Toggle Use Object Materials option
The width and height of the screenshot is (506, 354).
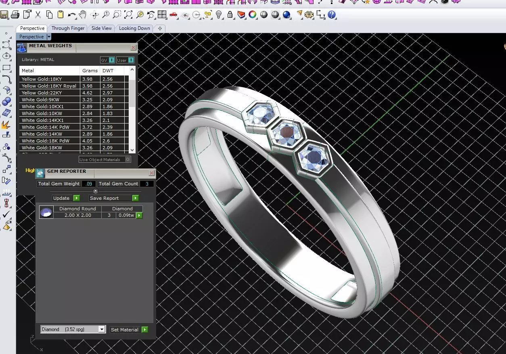point(105,159)
